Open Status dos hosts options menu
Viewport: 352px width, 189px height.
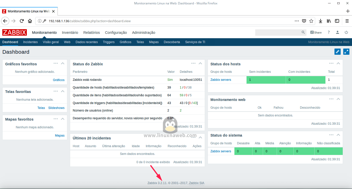coord(331,63)
